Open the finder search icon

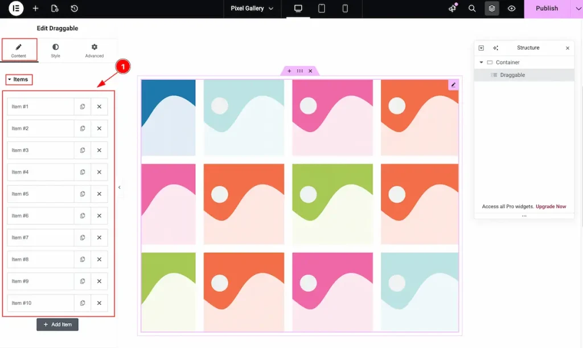pyautogui.click(x=472, y=9)
